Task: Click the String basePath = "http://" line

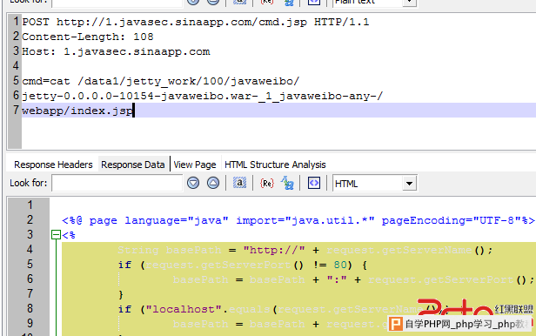Action: click(x=305, y=250)
